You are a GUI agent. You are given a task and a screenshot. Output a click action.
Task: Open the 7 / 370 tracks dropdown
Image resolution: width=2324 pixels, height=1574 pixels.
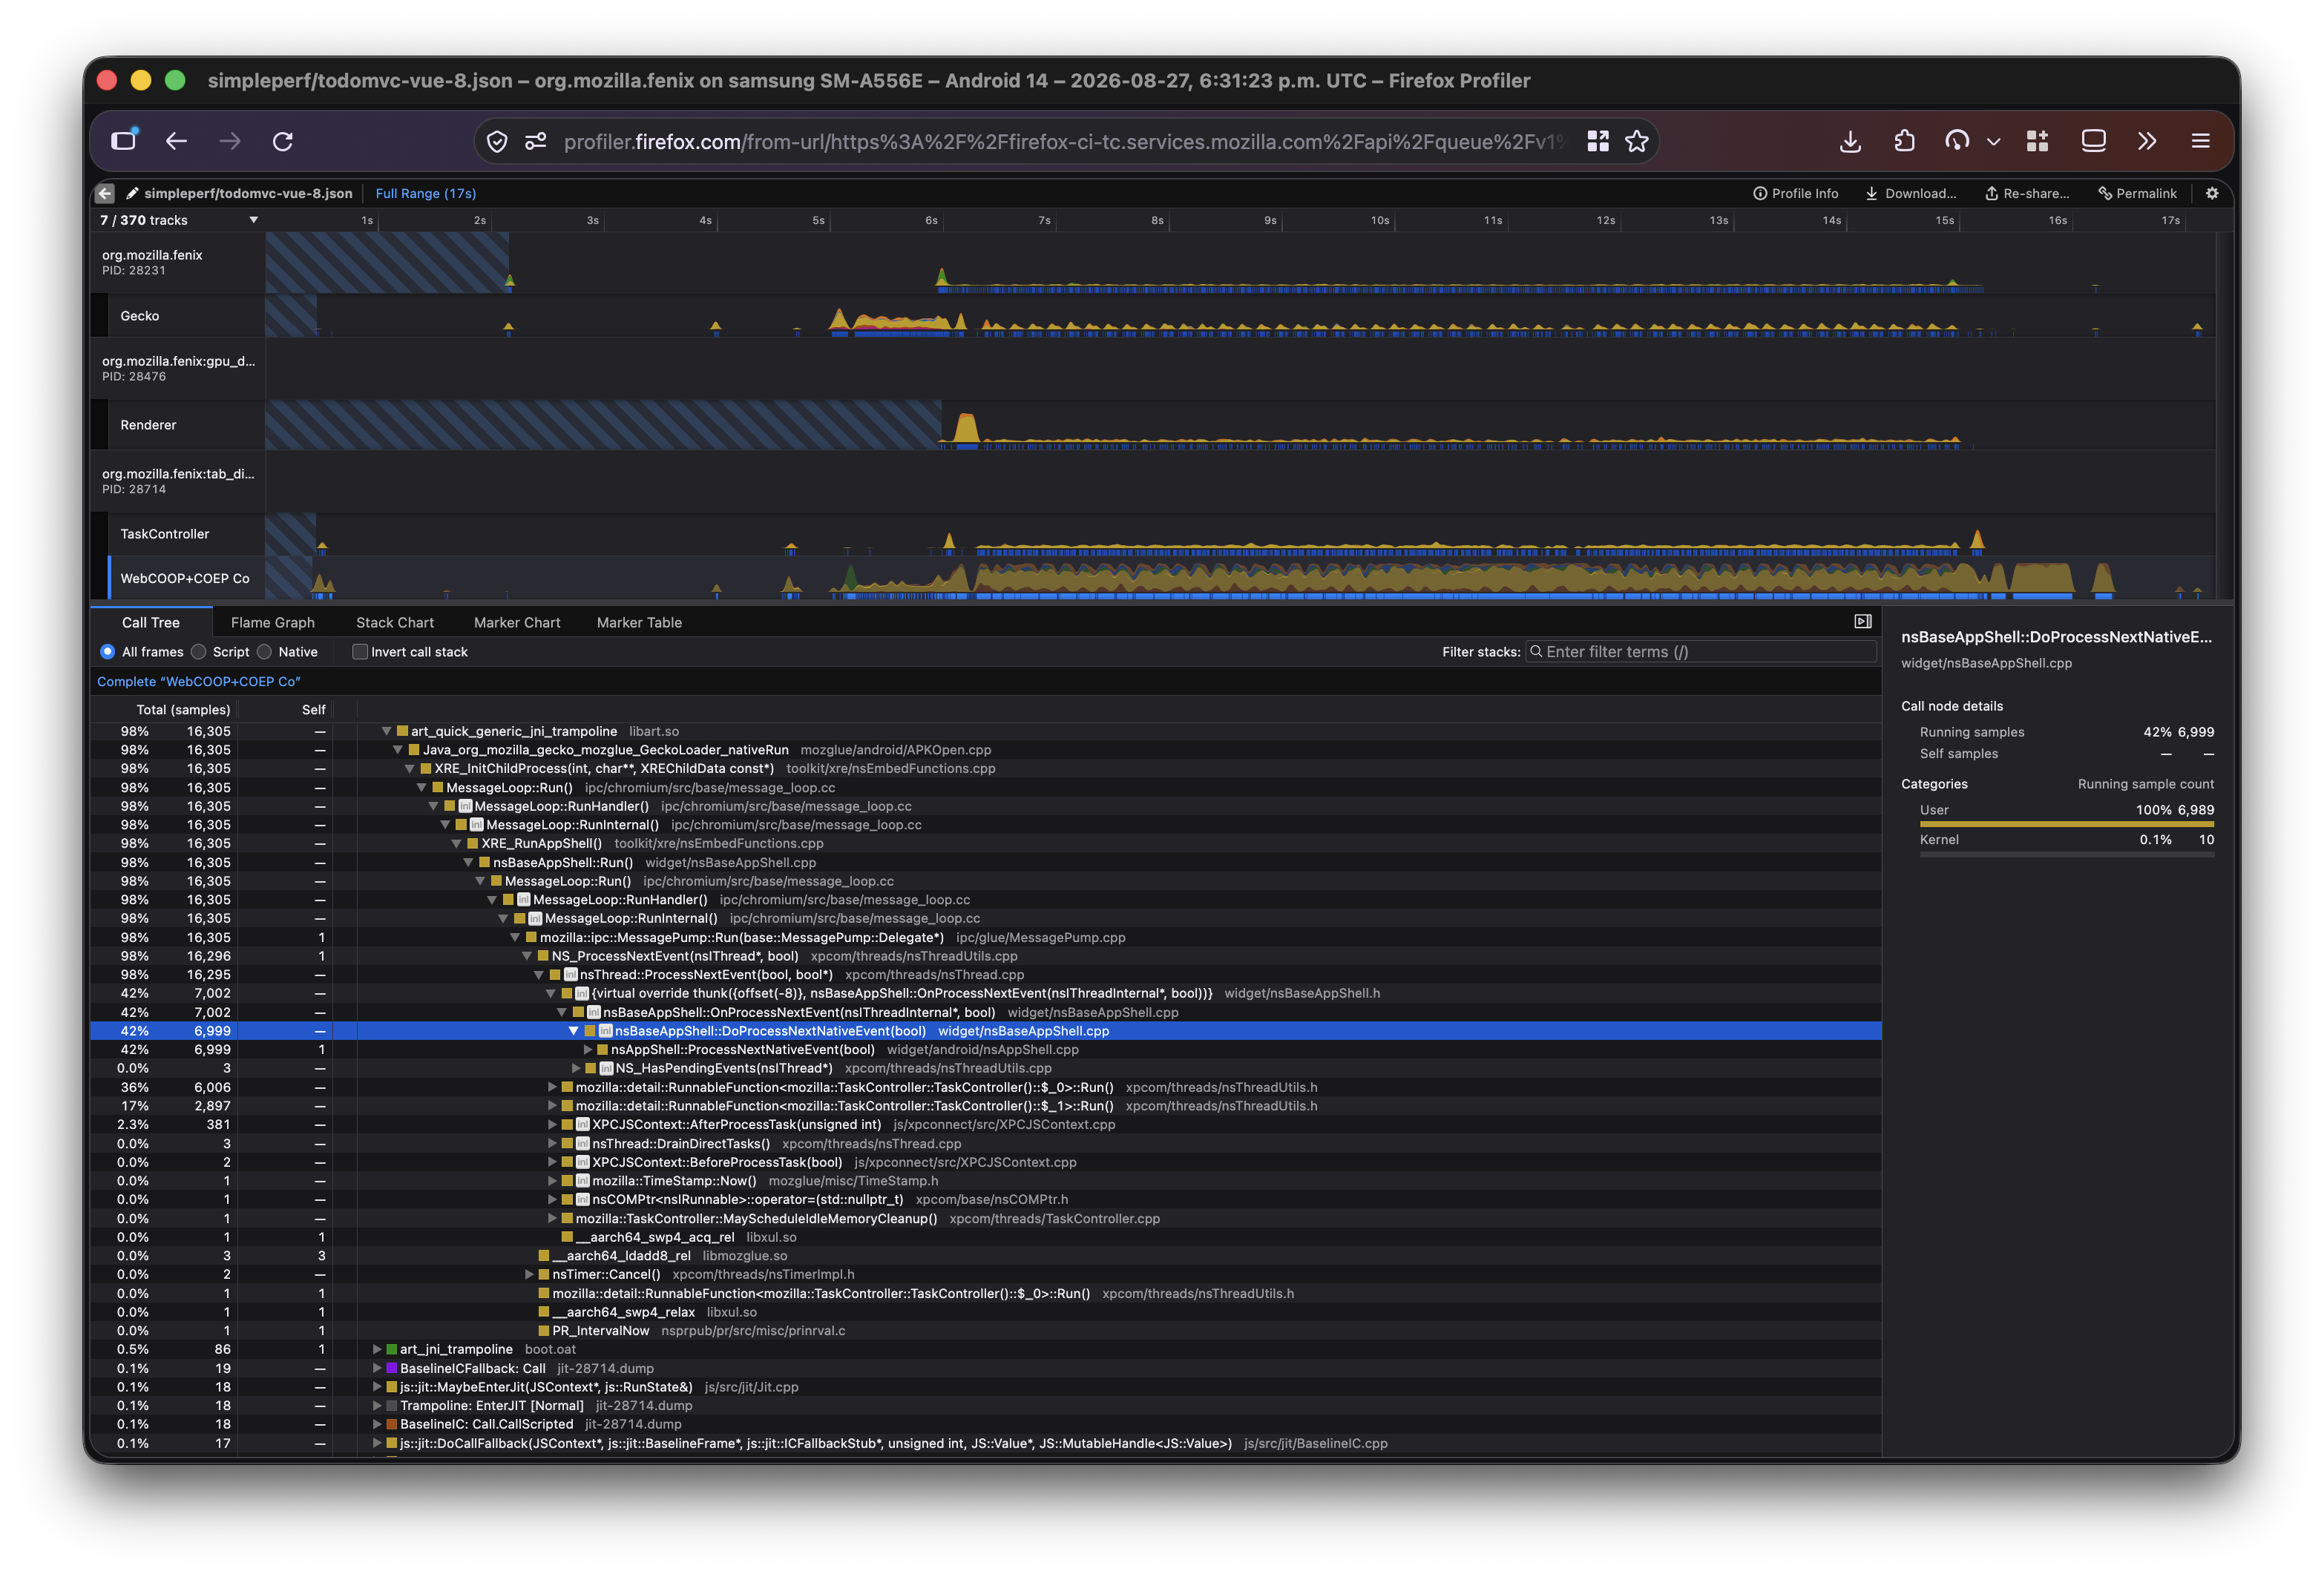(178, 220)
